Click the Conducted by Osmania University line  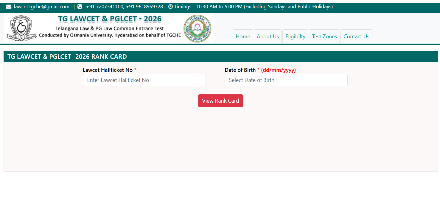point(110,35)
